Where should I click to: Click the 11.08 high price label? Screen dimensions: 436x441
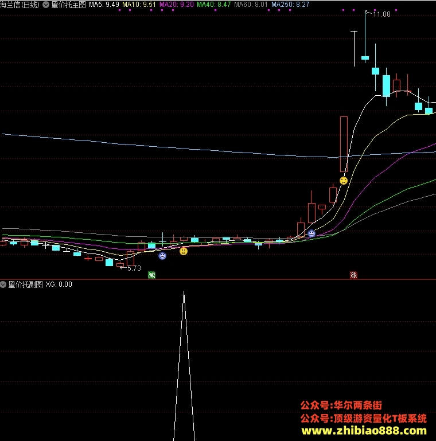point(381,14)
